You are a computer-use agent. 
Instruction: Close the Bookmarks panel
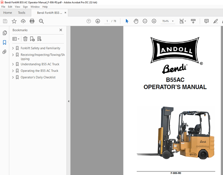pyautogui.click(x=61, y=30)
